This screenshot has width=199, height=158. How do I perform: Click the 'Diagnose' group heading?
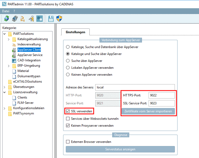pos(121,135)
